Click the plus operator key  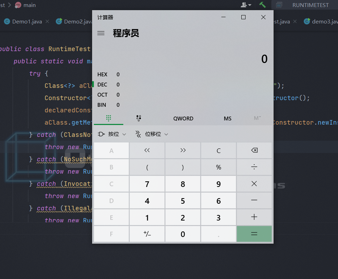(254, 217)
